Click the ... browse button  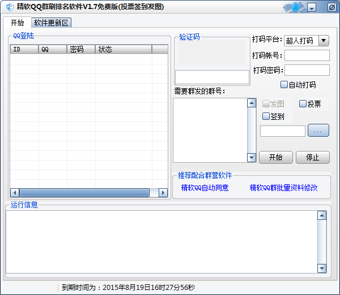coord(318,131)
